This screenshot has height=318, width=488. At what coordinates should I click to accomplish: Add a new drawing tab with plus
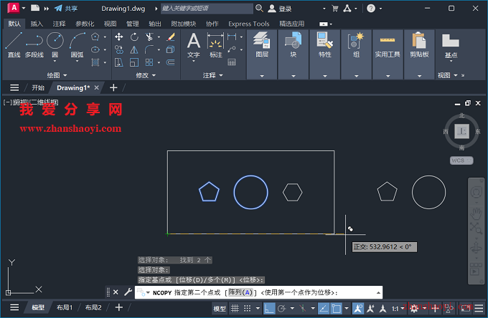[x=113, y=88]
